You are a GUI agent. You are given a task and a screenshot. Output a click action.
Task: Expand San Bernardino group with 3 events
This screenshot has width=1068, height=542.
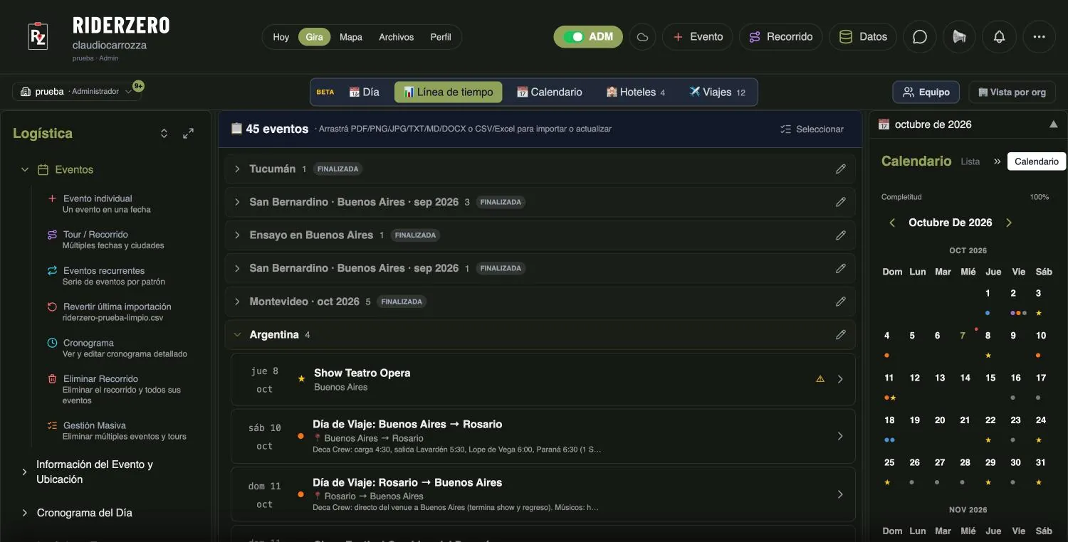tap(237, 202)
